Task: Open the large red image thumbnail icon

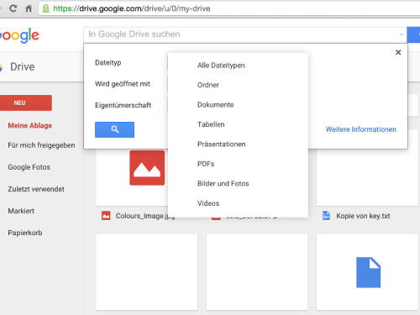Action: coord(147,168)
